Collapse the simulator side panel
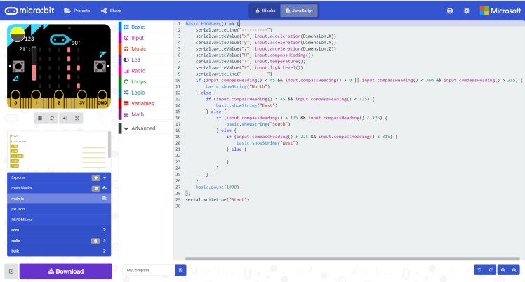 [x=11, y=271]
